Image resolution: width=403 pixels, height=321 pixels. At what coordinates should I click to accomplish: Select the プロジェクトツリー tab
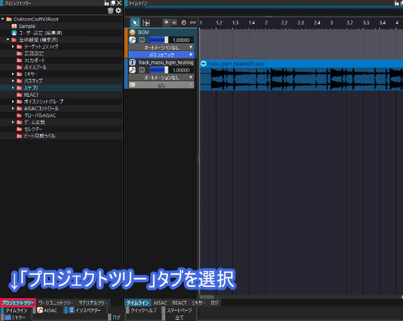18,303
